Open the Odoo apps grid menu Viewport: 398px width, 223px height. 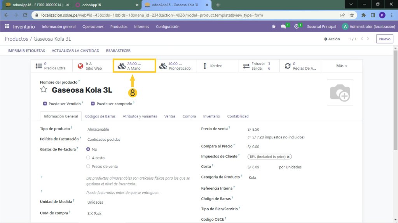click(x=7, y=27)
